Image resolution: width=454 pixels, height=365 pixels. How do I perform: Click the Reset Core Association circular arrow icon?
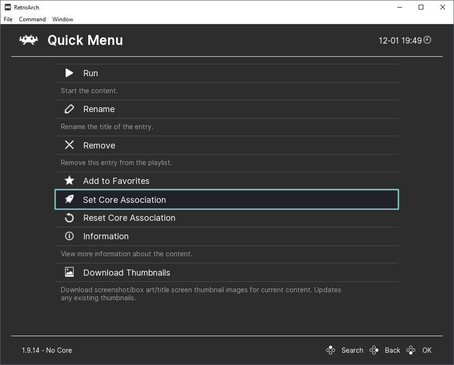tap(69, 218)
